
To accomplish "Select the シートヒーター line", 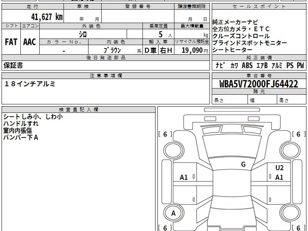I will pos(233,50).
